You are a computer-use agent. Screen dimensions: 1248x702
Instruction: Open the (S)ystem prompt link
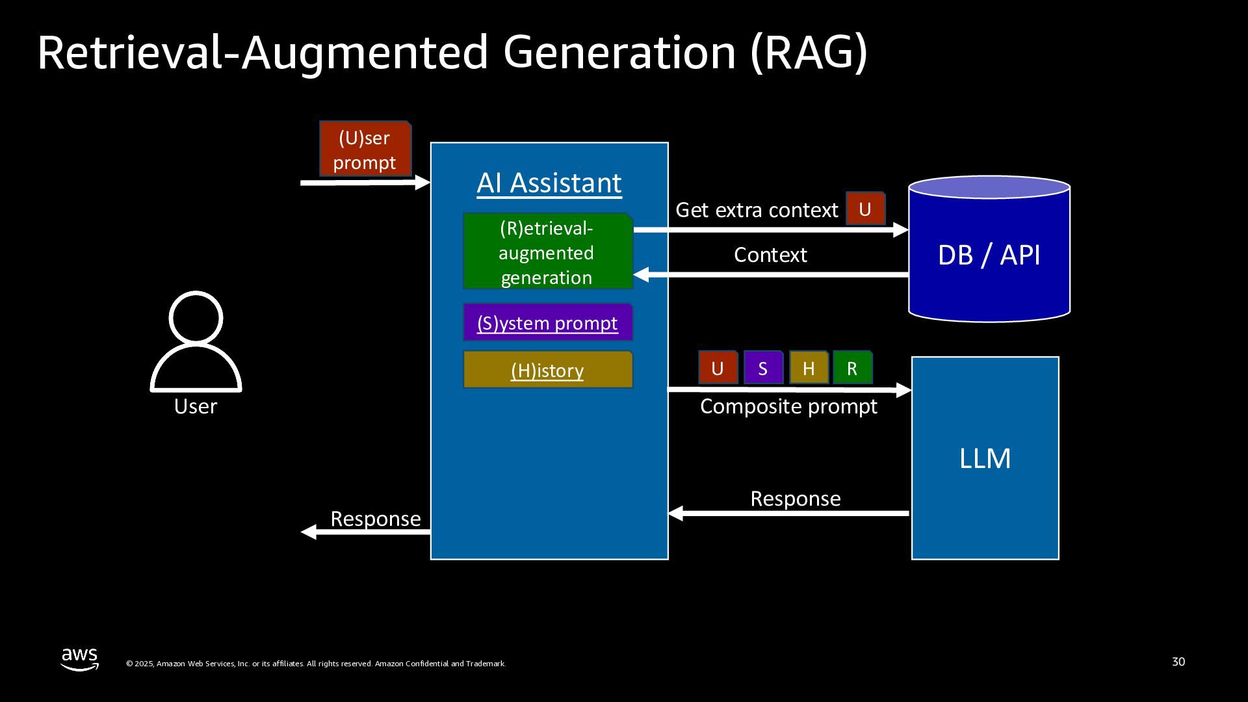click(547, 322)
